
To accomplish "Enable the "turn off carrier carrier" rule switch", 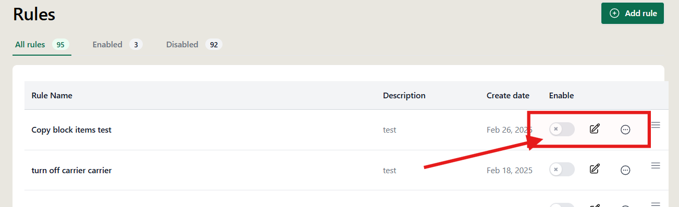I will [562, 169].
